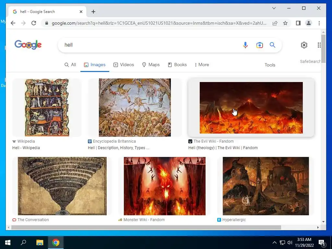Click 'Hell (theology) | The Evil Wiki' link

coord(223,148)
